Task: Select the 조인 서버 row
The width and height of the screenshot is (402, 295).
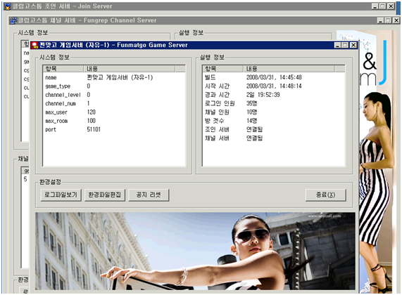Action: coord(274,130)
